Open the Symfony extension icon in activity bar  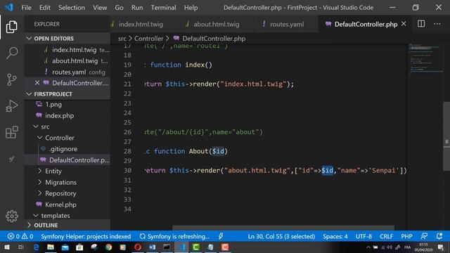click(11, 159)
